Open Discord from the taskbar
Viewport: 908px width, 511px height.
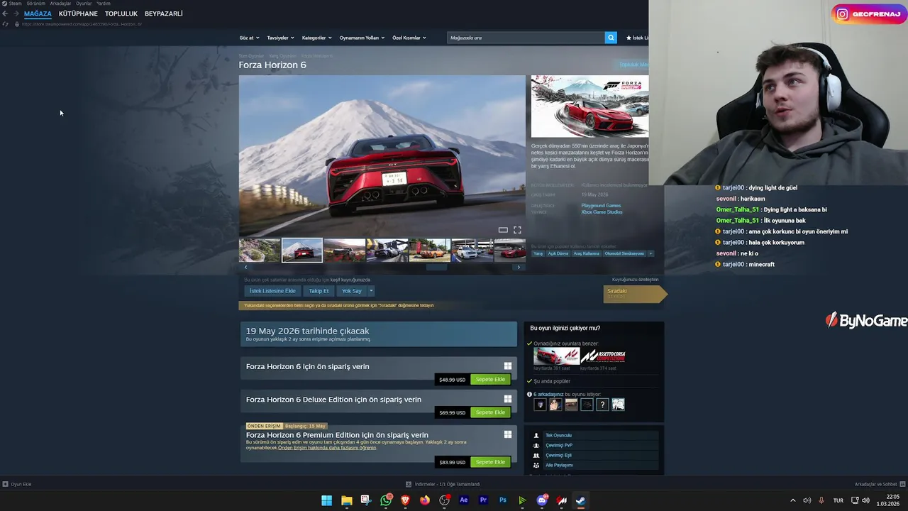(x=542, y=500)
